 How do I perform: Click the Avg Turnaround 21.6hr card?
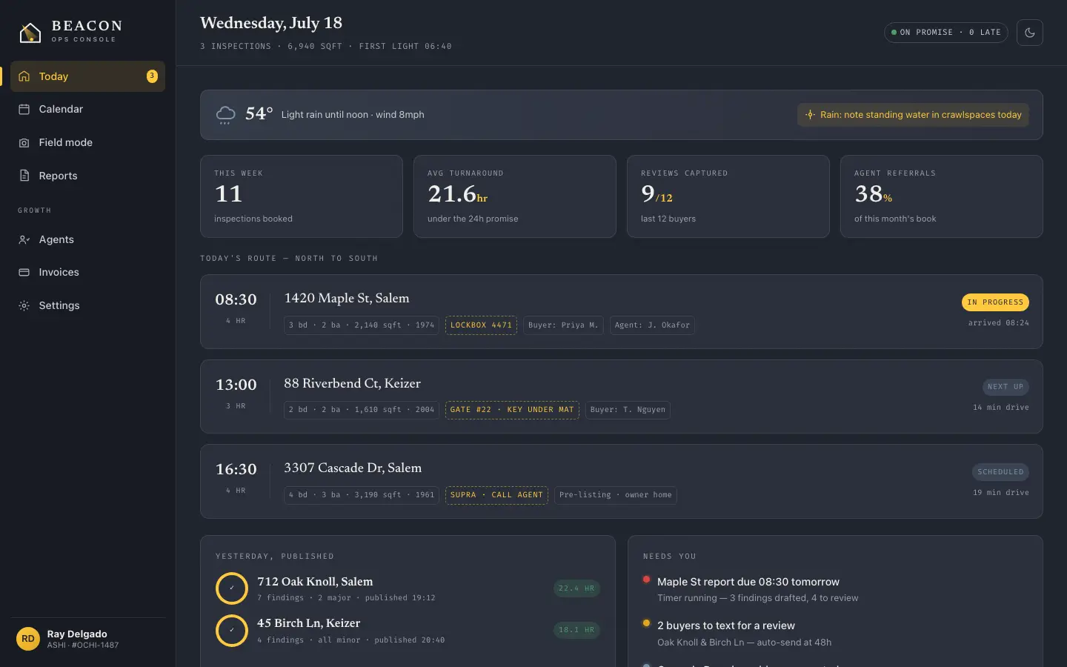(515, 196)
